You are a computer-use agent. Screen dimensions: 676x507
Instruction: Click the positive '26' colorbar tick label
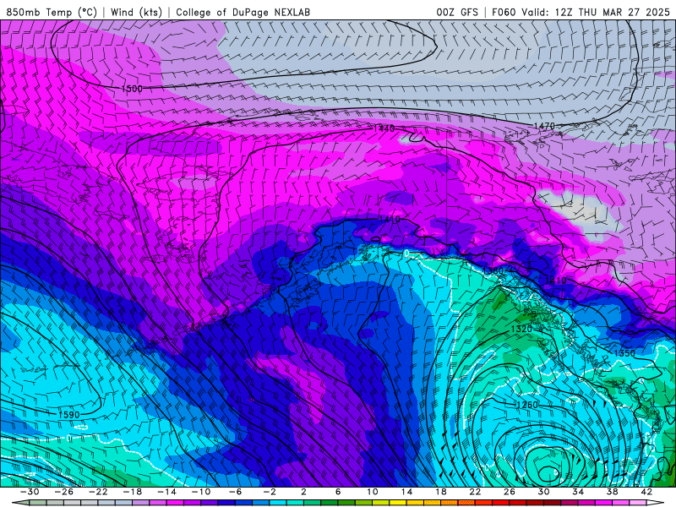click(510, 492)
